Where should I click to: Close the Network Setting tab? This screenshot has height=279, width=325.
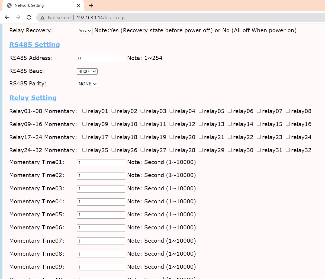click(78, 5)
